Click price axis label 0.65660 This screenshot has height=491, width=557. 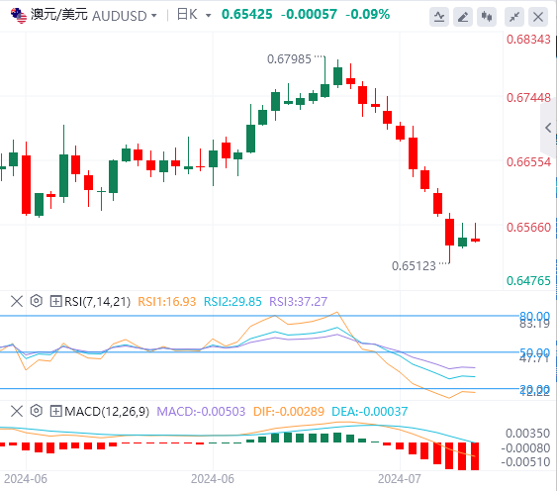tap(528, 228)
